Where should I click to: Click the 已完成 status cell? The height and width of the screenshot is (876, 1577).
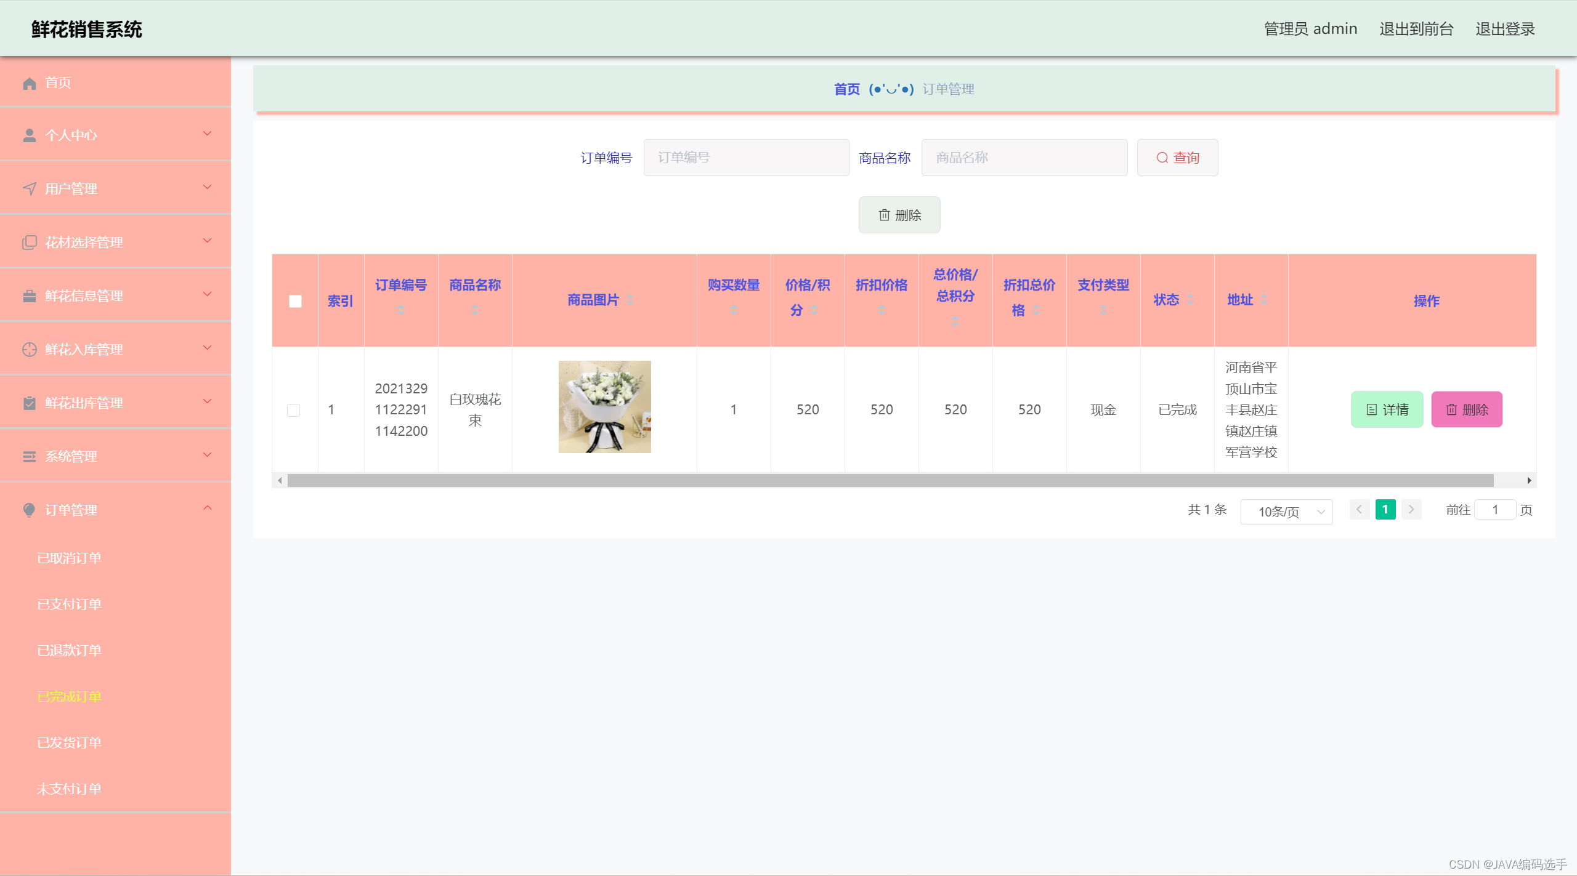[x=1177, y=410]
